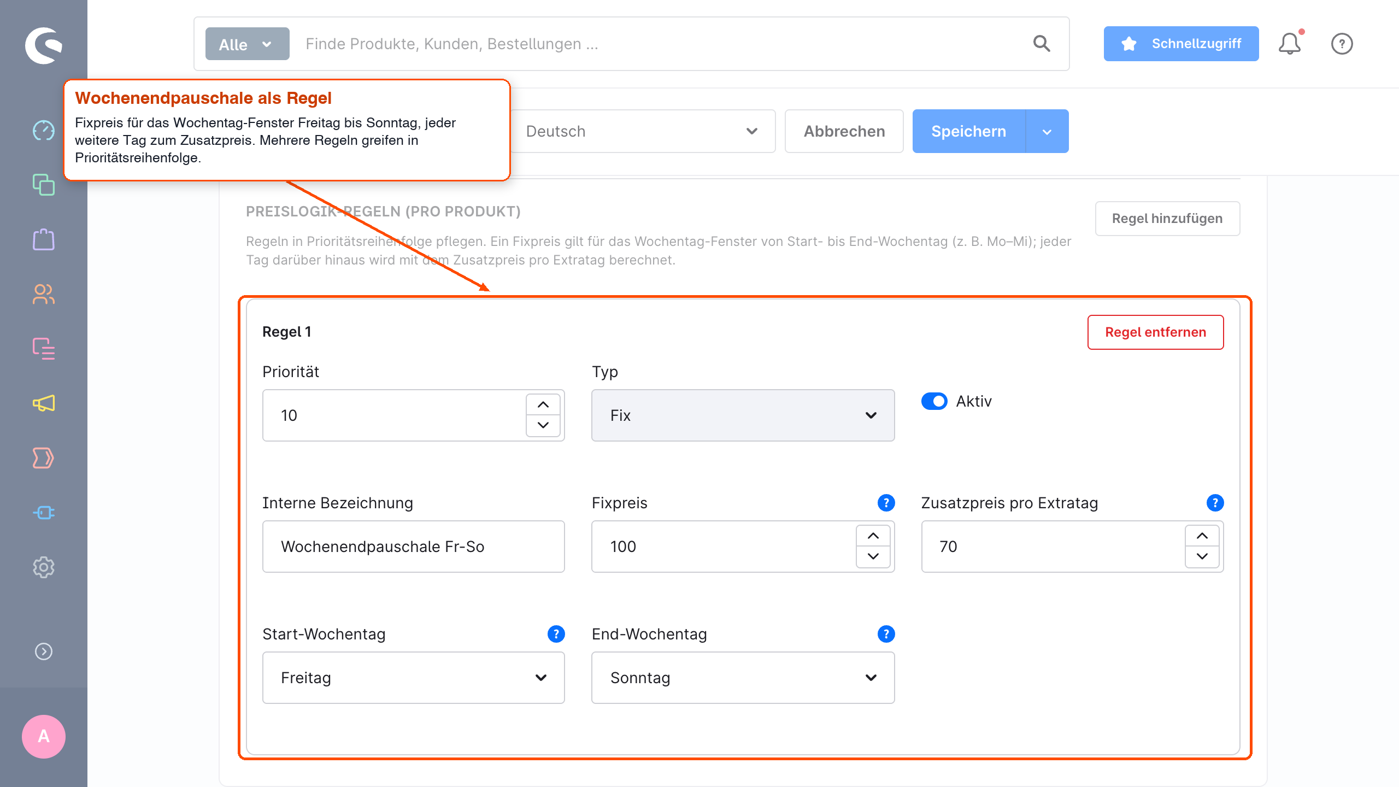The height and width of the screenshot is (787, 1399).
Task: Open the Deutsch language dropdown
Action: [x=643, y=131]
